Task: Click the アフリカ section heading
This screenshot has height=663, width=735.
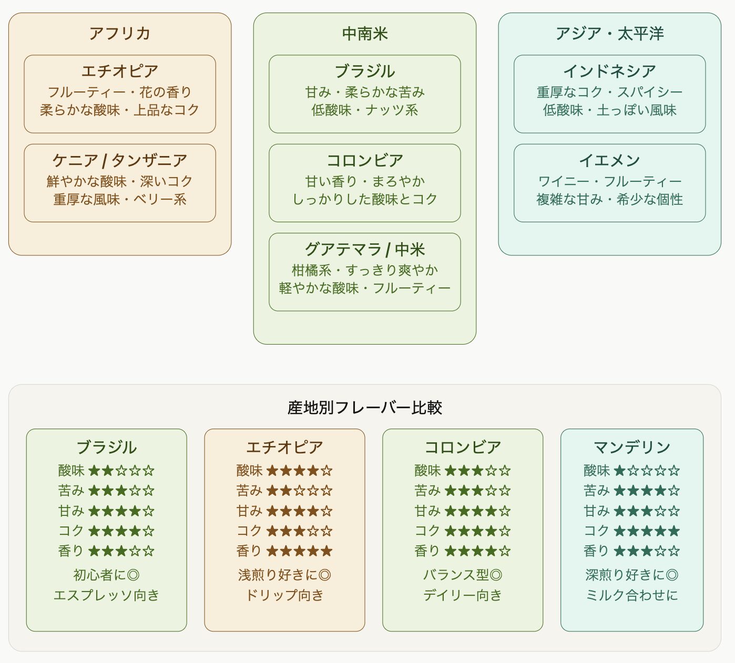Action: pyautogui.click(x=120, y=34)
